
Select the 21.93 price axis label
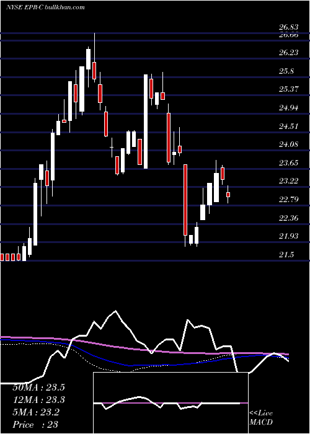tap(288, 236)
